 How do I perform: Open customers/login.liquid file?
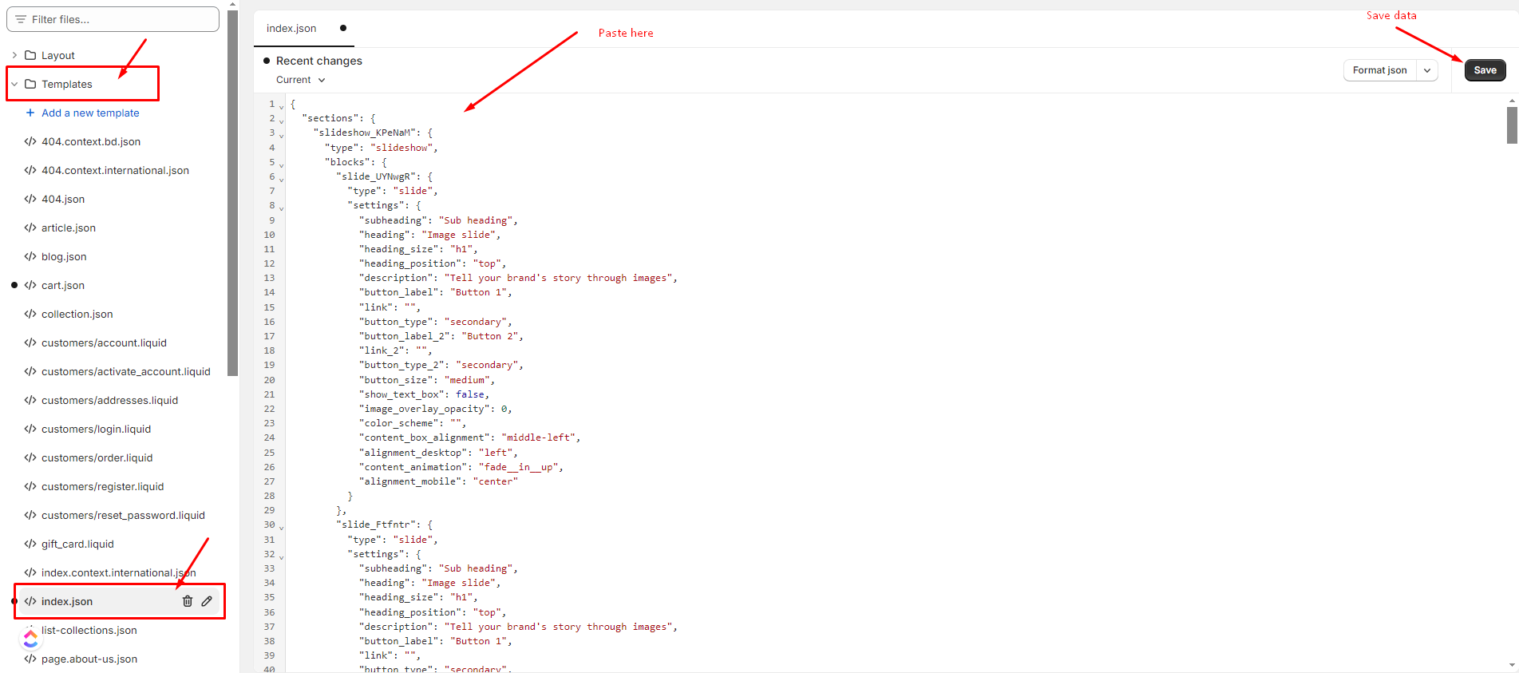click(96, 429)
